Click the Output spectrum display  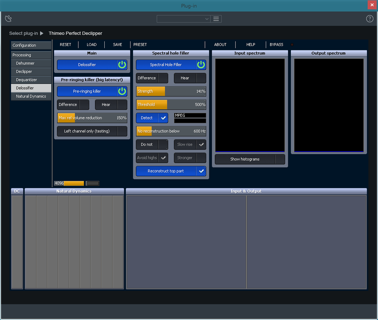click(x=328, y=105)
